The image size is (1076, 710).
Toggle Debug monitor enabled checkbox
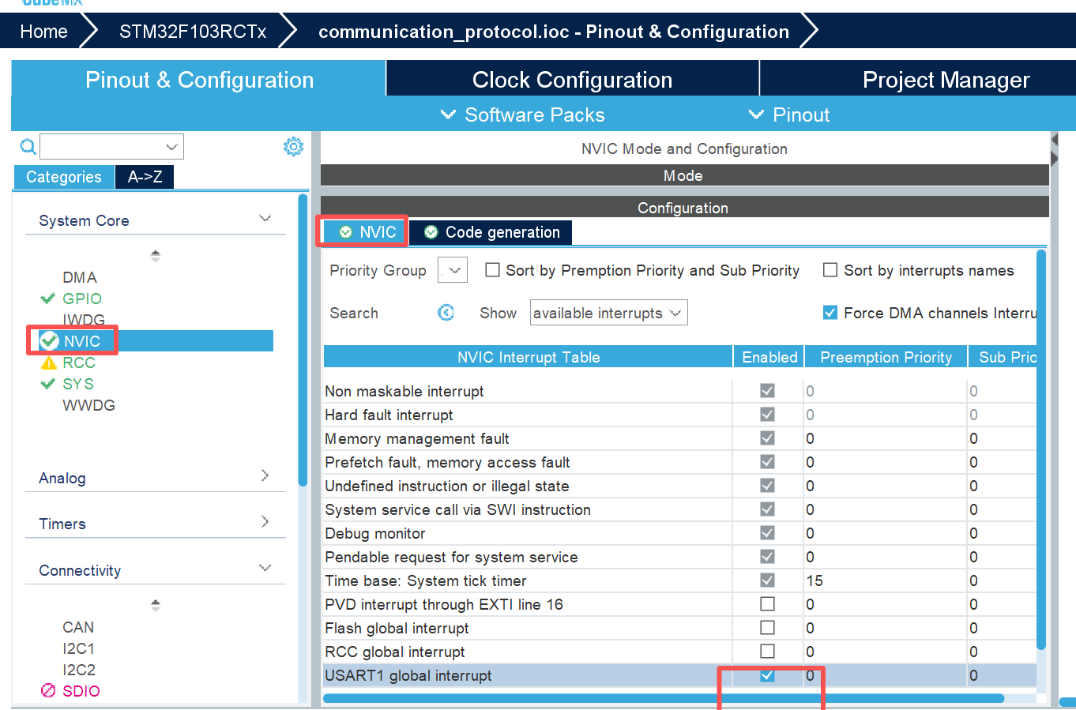coord(767,533)
